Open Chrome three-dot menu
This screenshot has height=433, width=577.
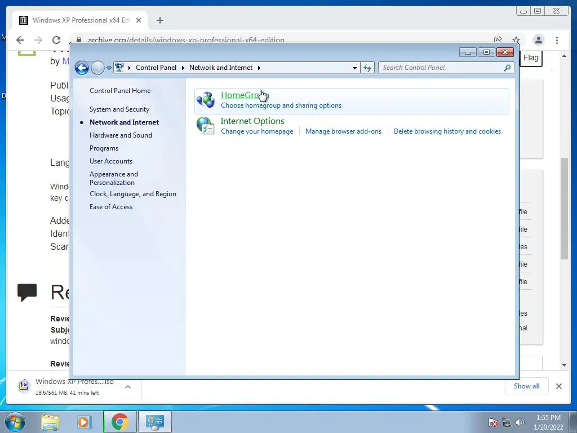[x=557, y=40]
